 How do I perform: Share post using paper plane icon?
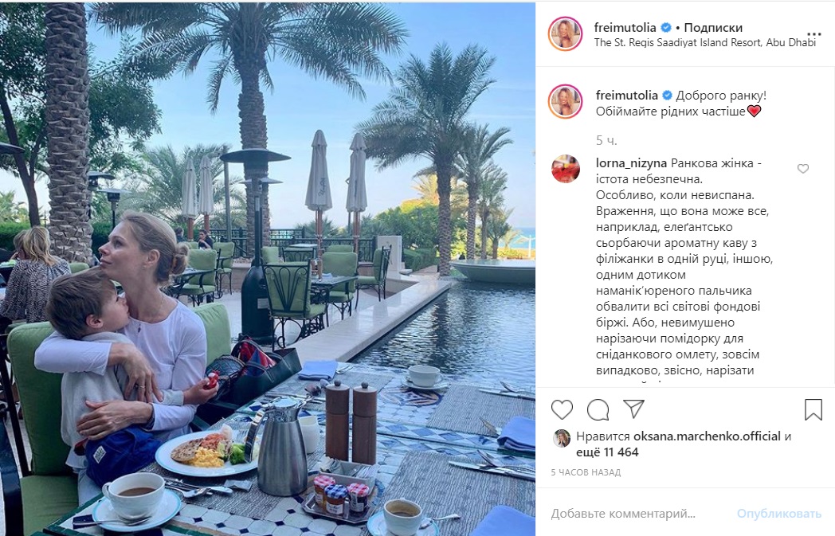point(633,409)
